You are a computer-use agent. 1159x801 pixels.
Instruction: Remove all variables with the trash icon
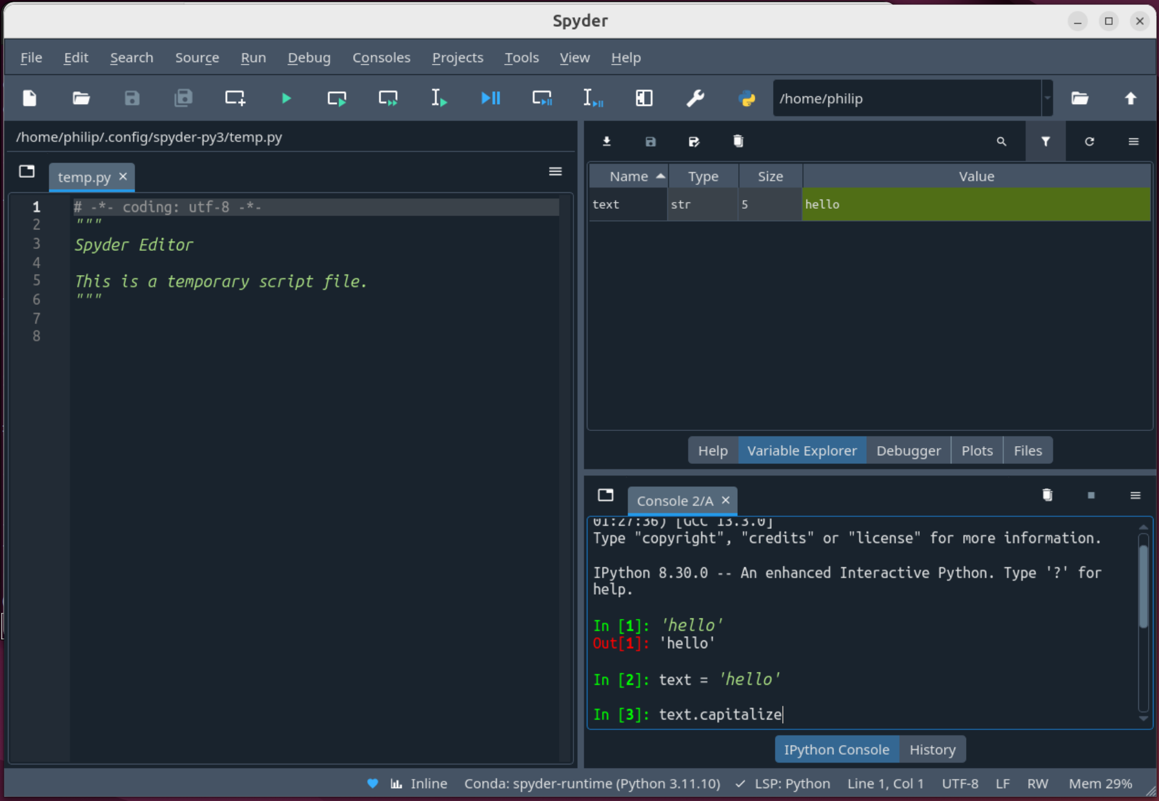[x=738, y=141]
